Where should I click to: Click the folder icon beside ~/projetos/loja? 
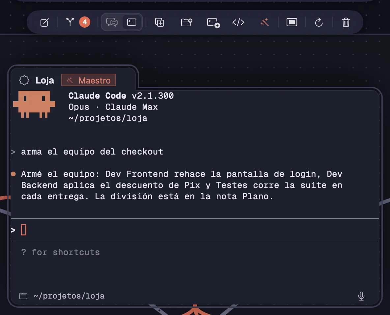[x=23, y=296]
